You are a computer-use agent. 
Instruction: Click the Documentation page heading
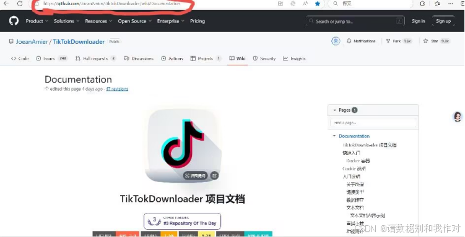[78, 80]
